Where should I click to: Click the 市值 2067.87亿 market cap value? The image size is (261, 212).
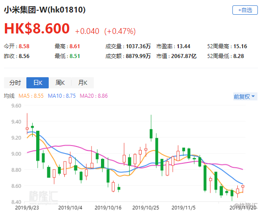coord(184,56)
